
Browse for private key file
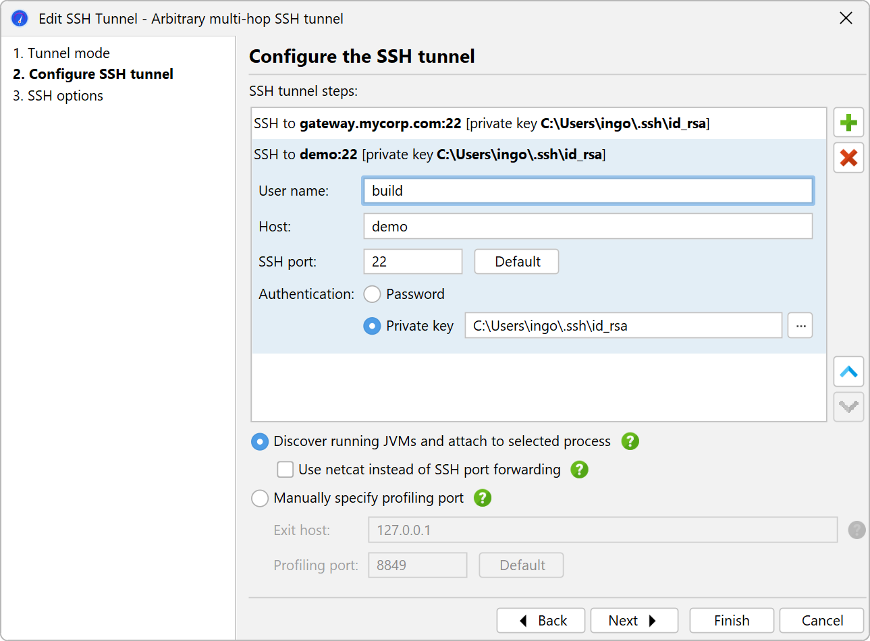coord(800,326)
